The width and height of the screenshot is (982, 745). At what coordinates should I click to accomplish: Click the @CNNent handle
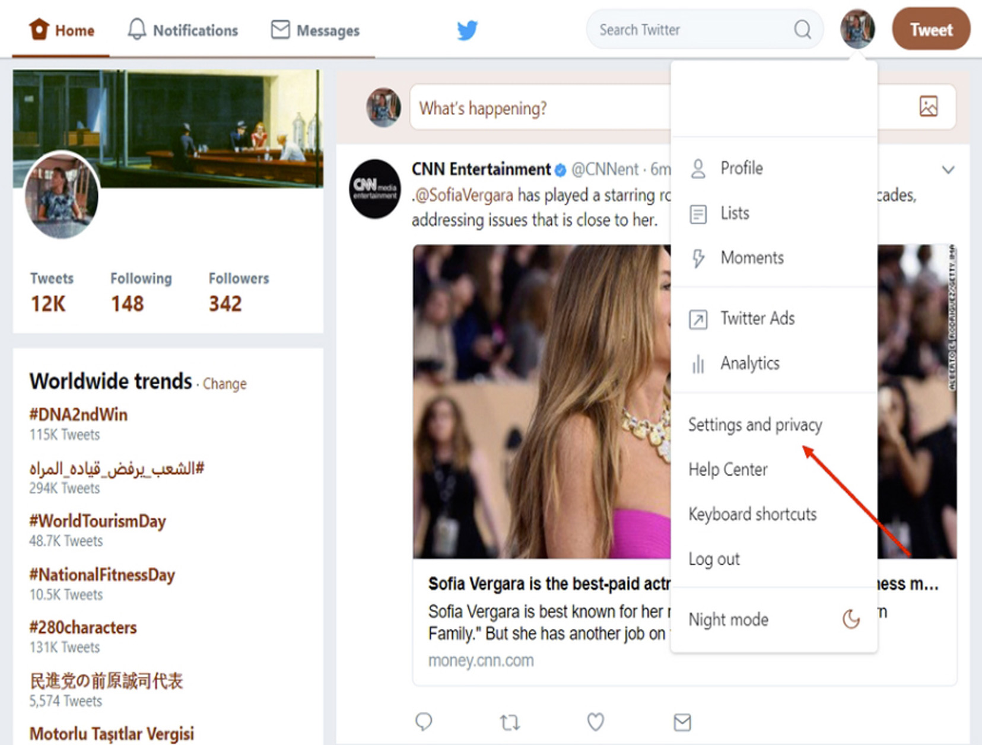click(x=605, y=170)
